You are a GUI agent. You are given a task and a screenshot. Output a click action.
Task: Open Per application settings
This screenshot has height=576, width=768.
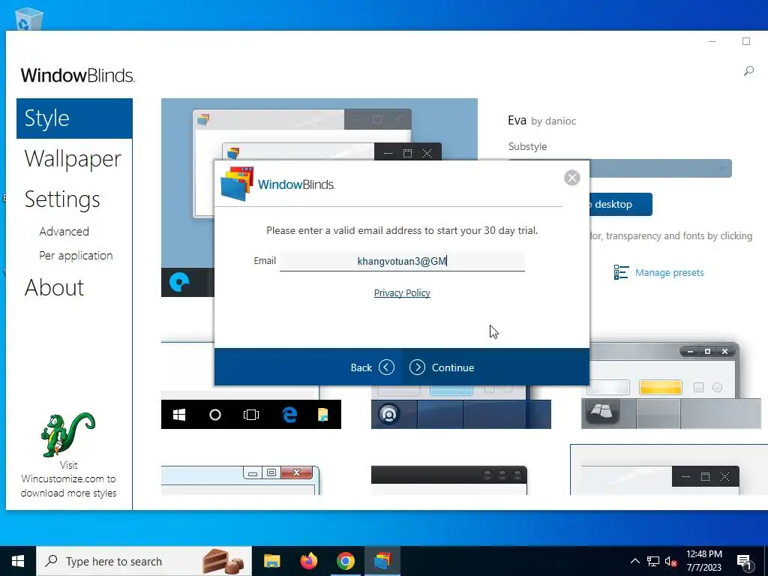pos(76,255)
